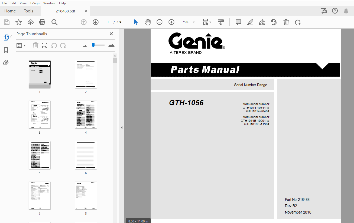
Task: Click the Save file icon
Action: pos(7,22)
